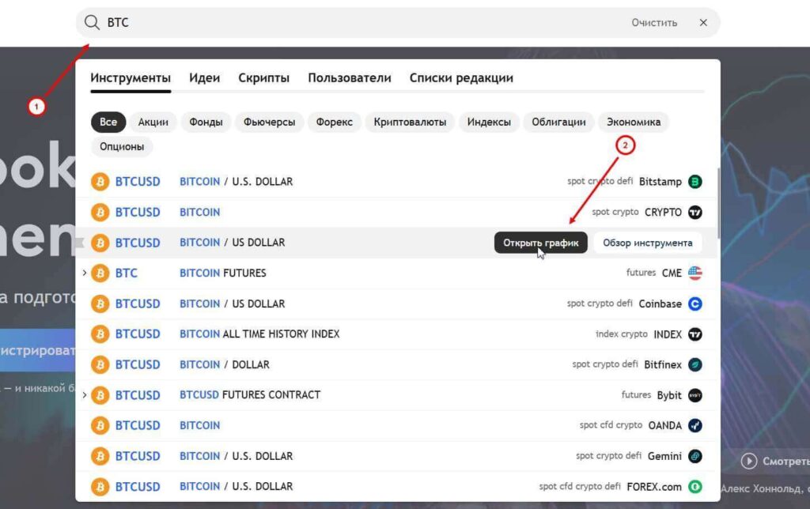The image size is (810, 509).
Task: Click the Coinbase exchange logo
Action: pos(694,304)
